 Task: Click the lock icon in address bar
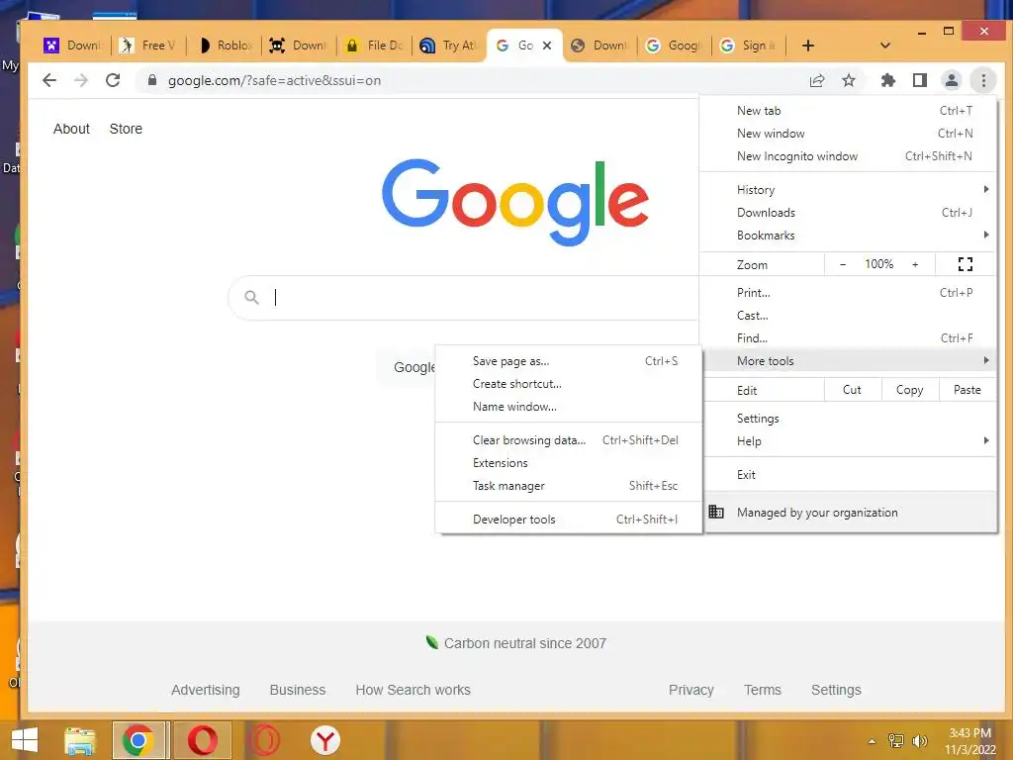click(x=151, y=80)
